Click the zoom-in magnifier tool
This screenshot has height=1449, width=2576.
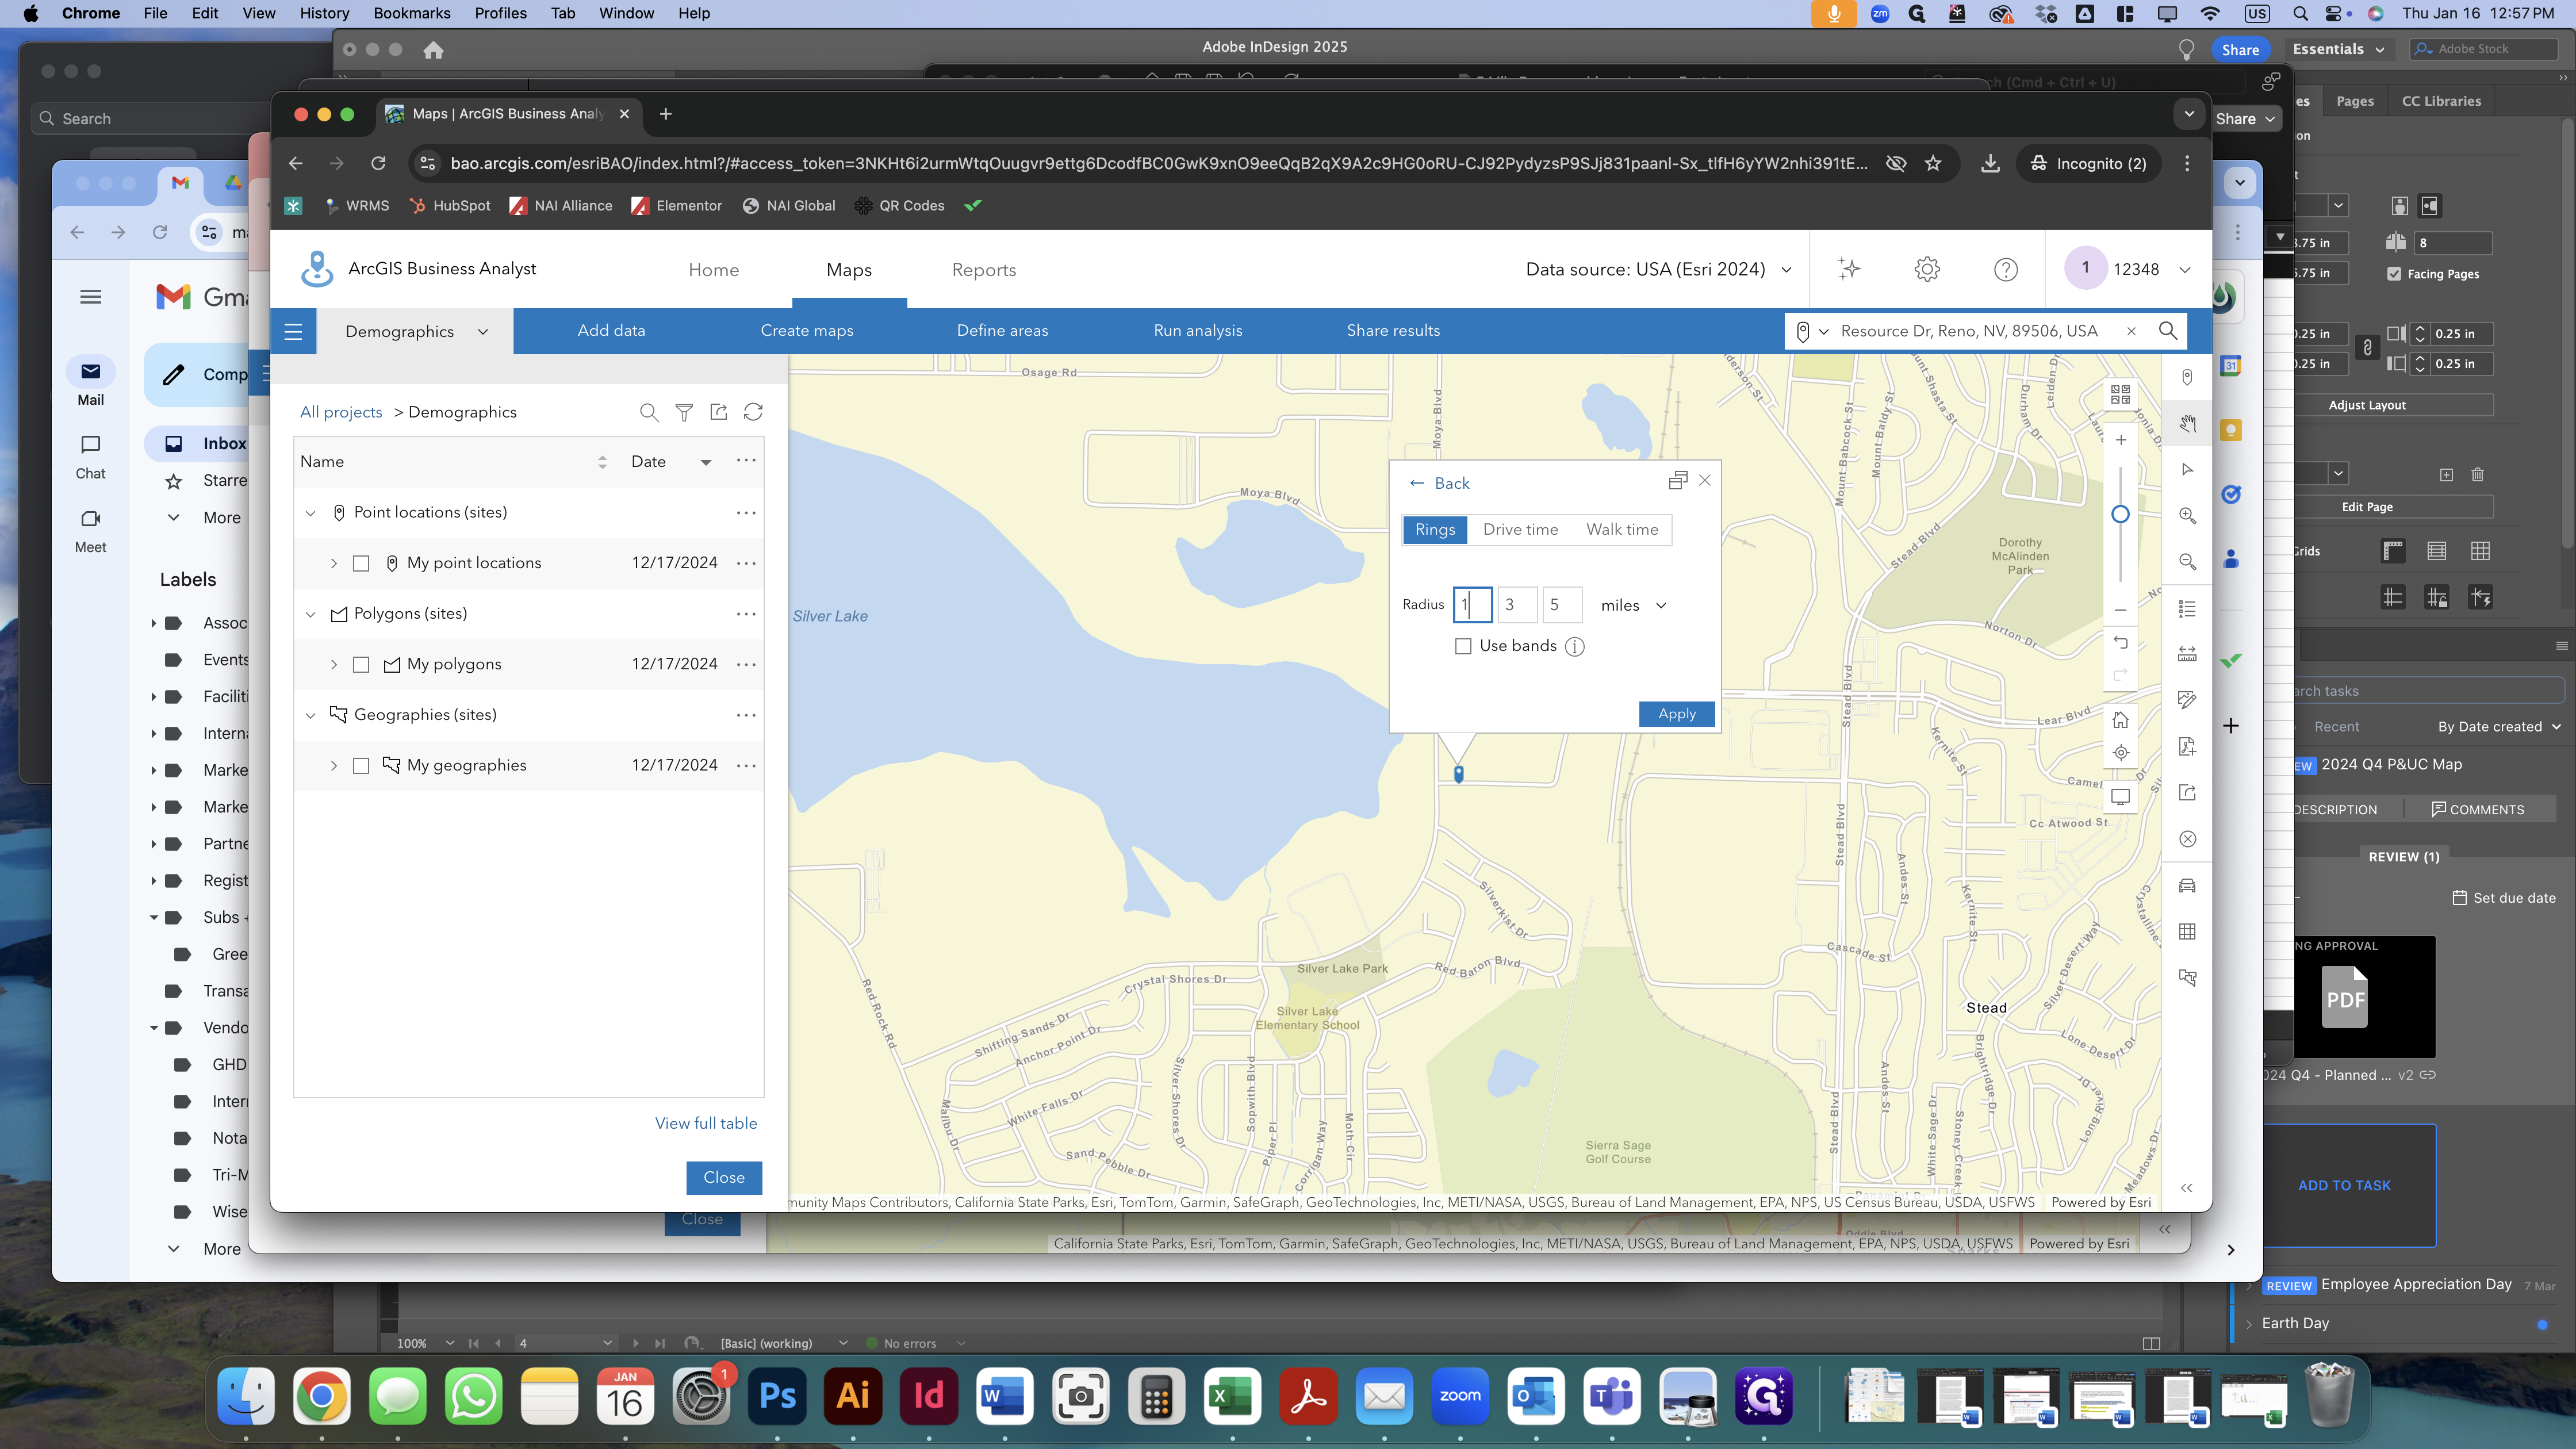(x=2187, y=515)
